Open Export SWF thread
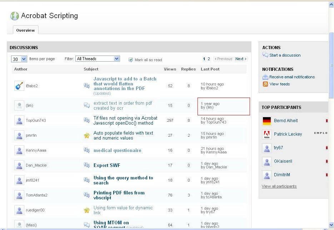This screenshot has height=230, width=334. pyautogui.click(x=107, y=166)
